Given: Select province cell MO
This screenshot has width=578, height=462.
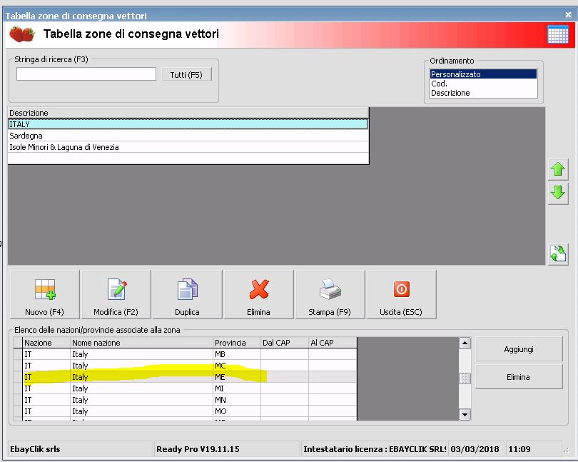Looking at the screenshot, I should (x=237, y=411).
